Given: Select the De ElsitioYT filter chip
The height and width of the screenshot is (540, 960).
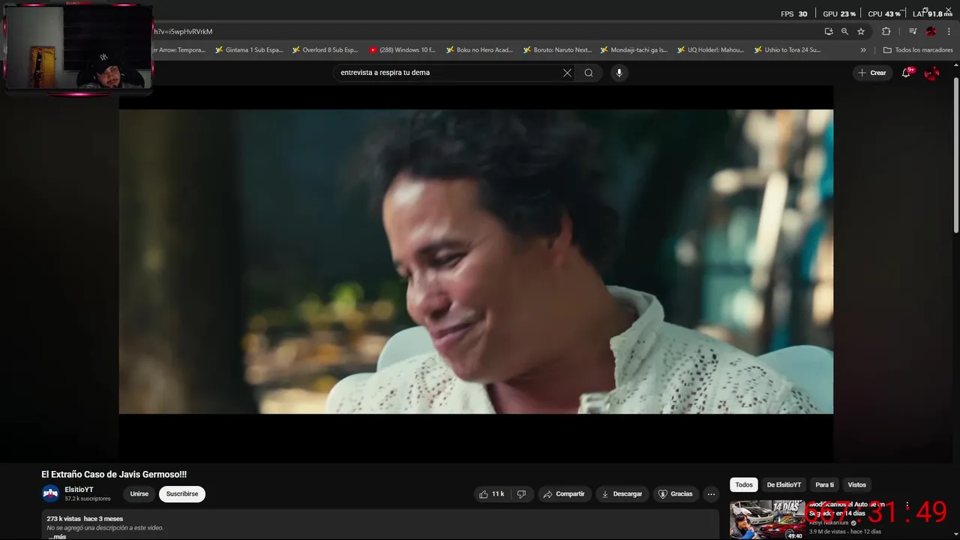Looking at the screenshot, I should click(784, 485).
